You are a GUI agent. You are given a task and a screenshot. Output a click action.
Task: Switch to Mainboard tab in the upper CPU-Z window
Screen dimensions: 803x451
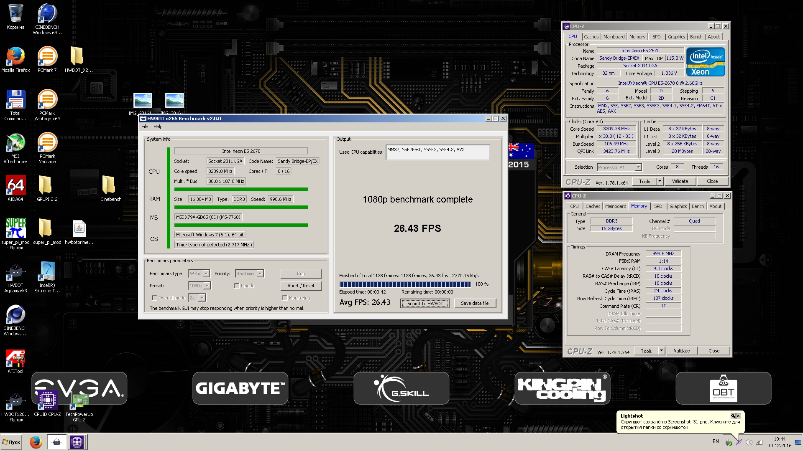[614, 37]
